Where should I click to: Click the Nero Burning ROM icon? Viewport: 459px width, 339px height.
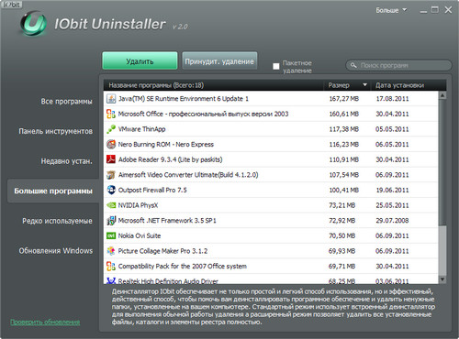[111, 144]
